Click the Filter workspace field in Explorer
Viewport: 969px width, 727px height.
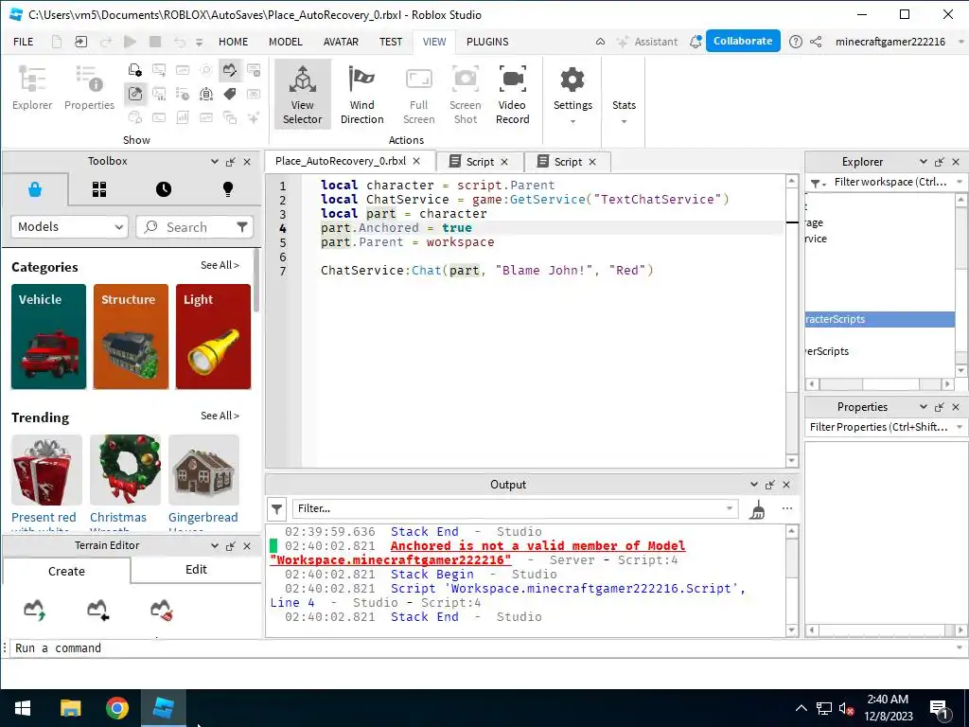[x=891, y=182]
